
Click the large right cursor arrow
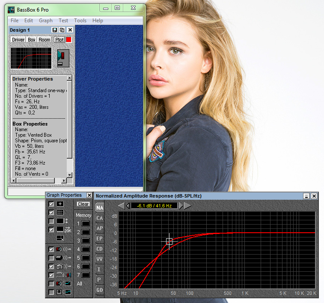(187, 206)
